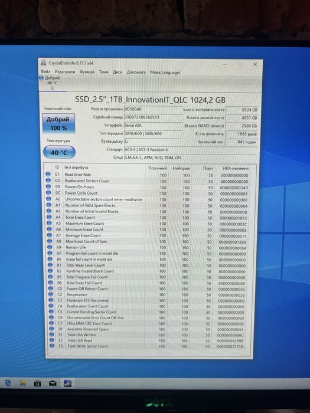Image resolution: width=310 pixels, height=413 pixels.
Task: Click the 2986 GB total NAND writes value
Action: click(242, 126)
